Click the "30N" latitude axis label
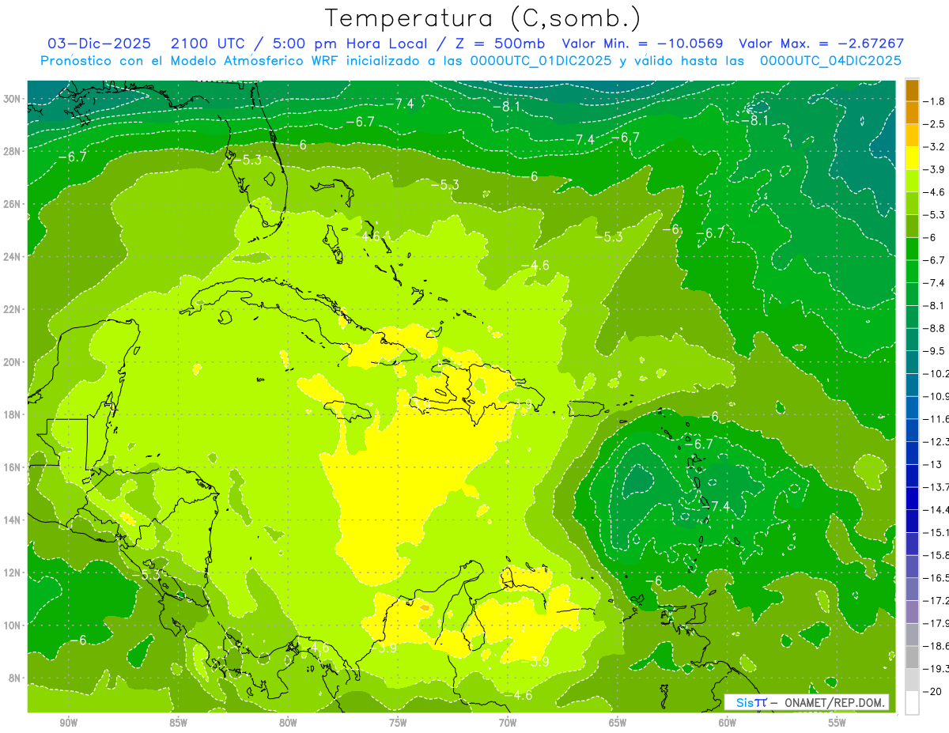Screen dimensions: 949x733 tap(13, 99)
